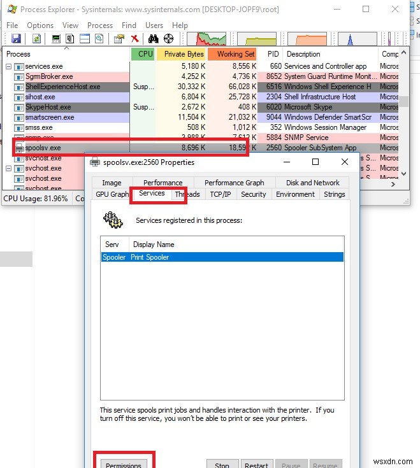
Task: Click the Refresh Now toolbar icon
Action: pos(36,38)
